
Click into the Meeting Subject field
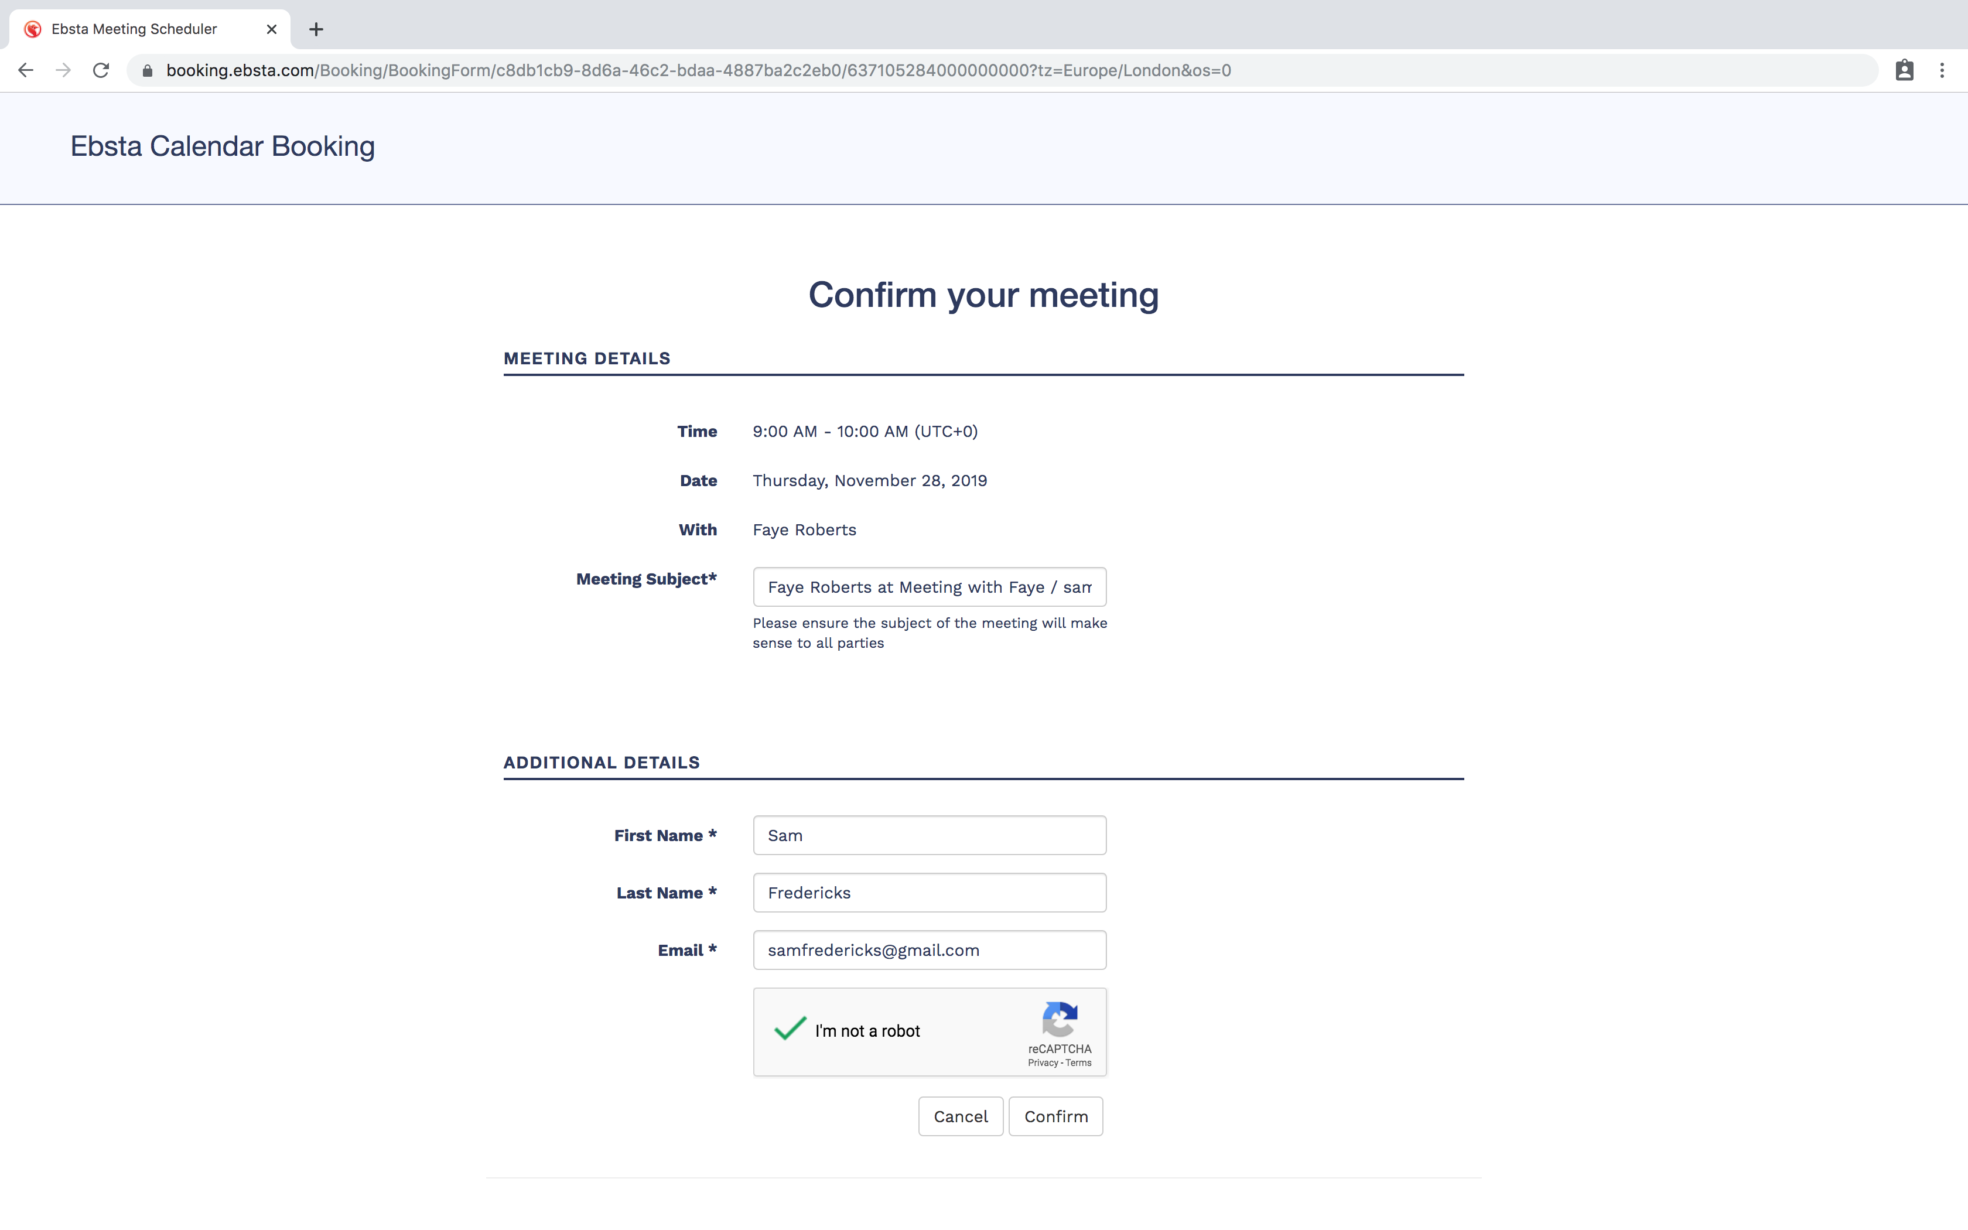click(929, 587)
